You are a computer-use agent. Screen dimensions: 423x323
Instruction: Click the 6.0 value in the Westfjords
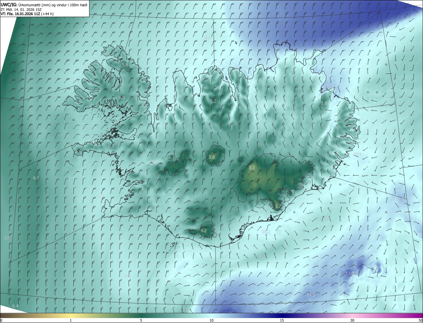pos(122,97)
